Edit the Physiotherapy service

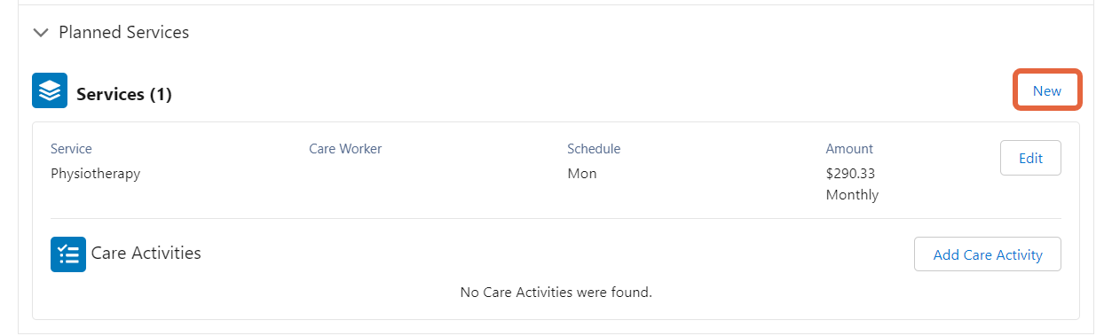tap(1030, 159)
